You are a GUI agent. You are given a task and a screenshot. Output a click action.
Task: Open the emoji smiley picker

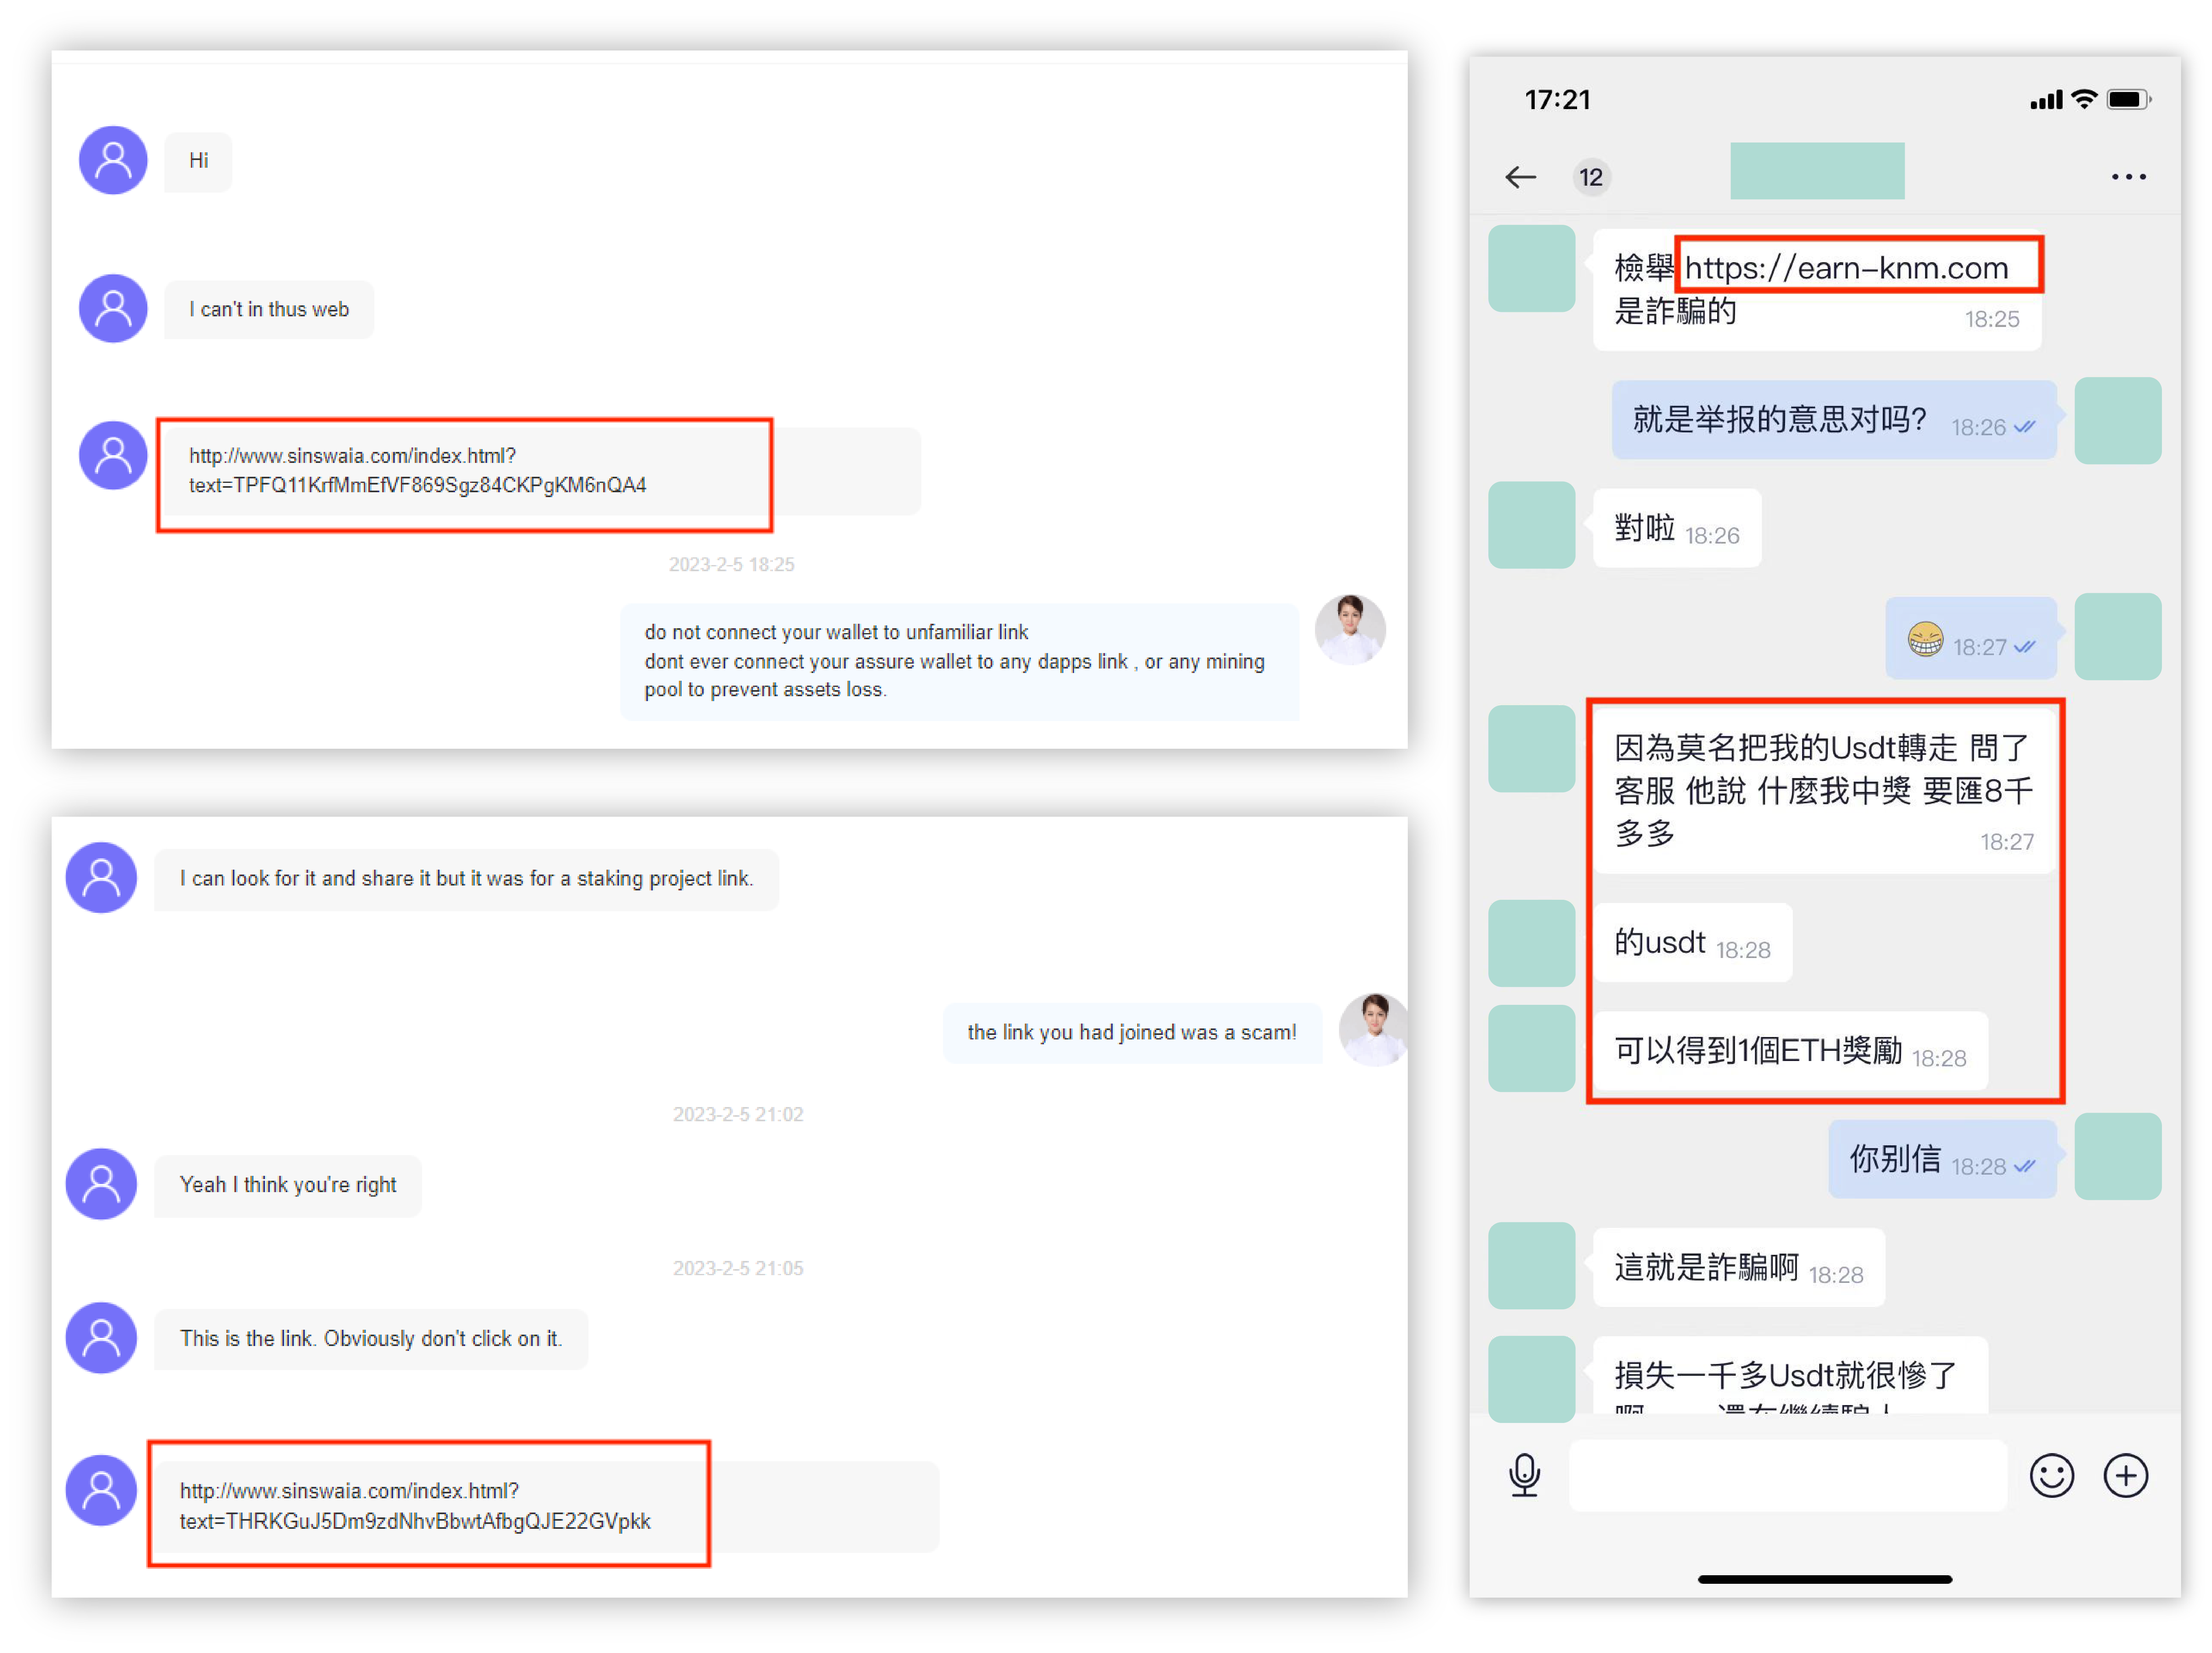[2051, 1475]
